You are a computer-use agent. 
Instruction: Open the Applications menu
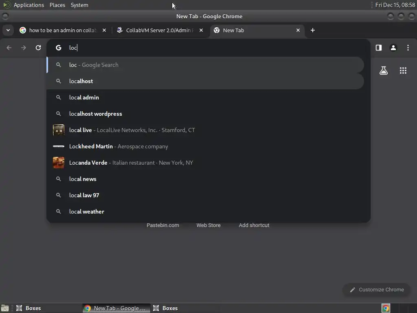tap(29, 5)
